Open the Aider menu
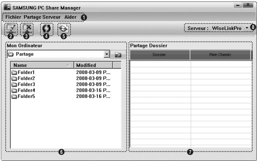Image resolution: width=257 pixels, height=161 pixels. [70, 17]
